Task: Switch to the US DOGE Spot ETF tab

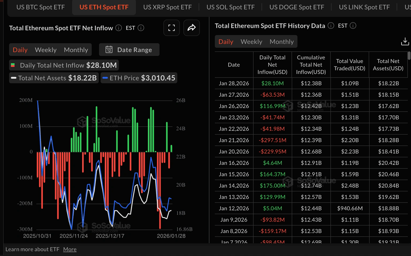Action: click(x=297, y=7)
